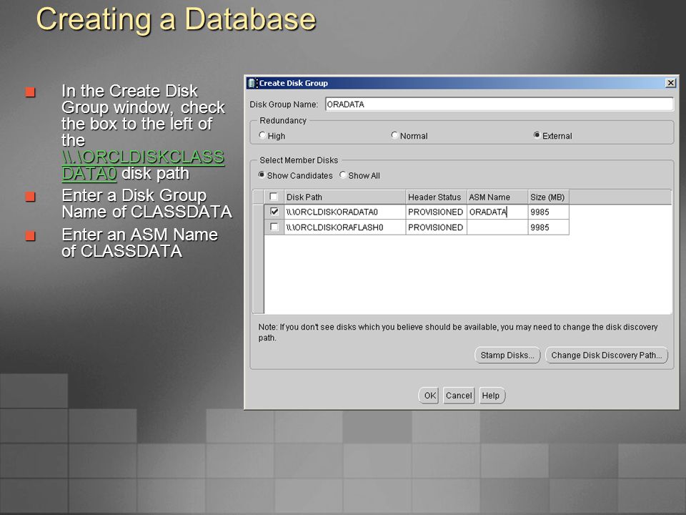686x515 pixels.
Task: Click the Cancel button
Action: tap(459, 396)
